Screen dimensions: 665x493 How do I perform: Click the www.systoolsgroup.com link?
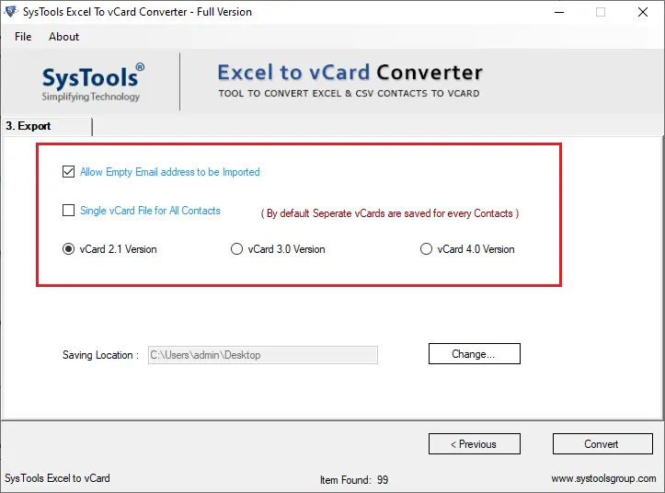point(603,478)
